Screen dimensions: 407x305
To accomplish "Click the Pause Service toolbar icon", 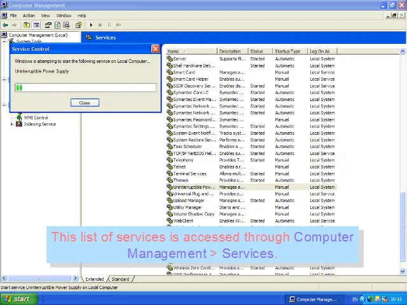I will pyautogui.click(x=109, y=25).
